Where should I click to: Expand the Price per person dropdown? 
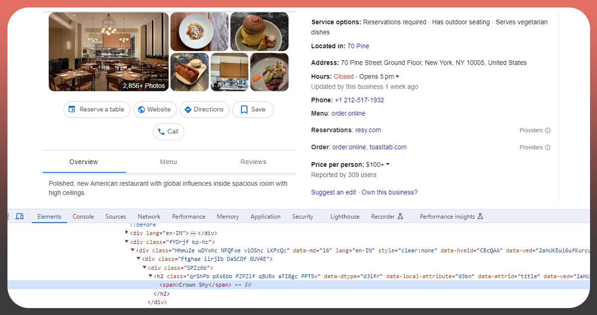point(388,164)
